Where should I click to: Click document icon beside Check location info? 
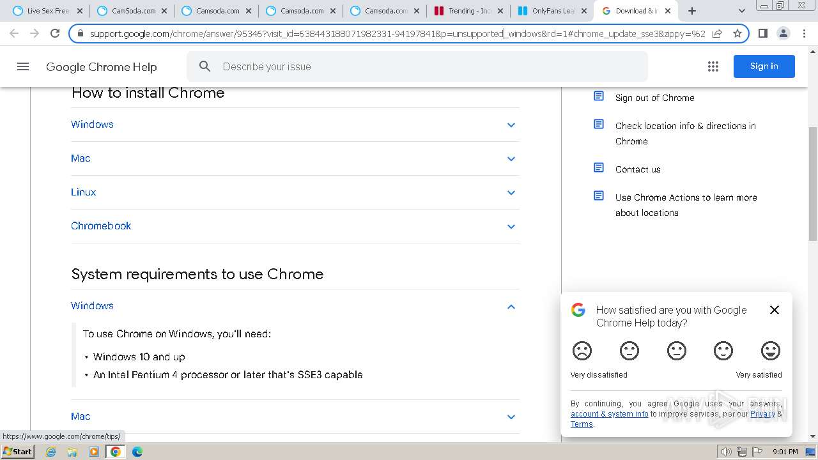pyautogui.click(x=599, y=124)
